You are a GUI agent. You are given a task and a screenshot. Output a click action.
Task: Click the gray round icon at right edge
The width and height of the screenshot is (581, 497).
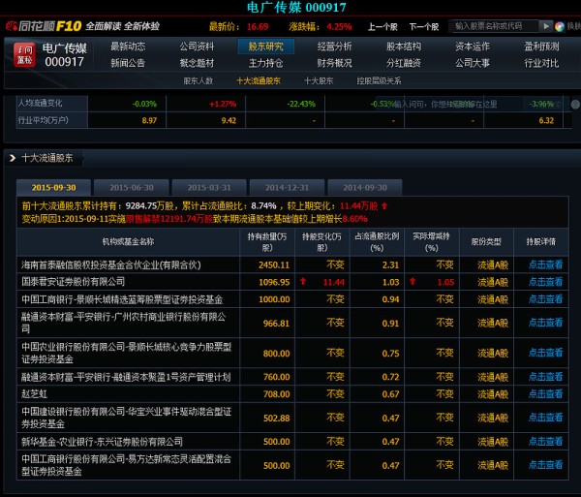click(575, 105)
